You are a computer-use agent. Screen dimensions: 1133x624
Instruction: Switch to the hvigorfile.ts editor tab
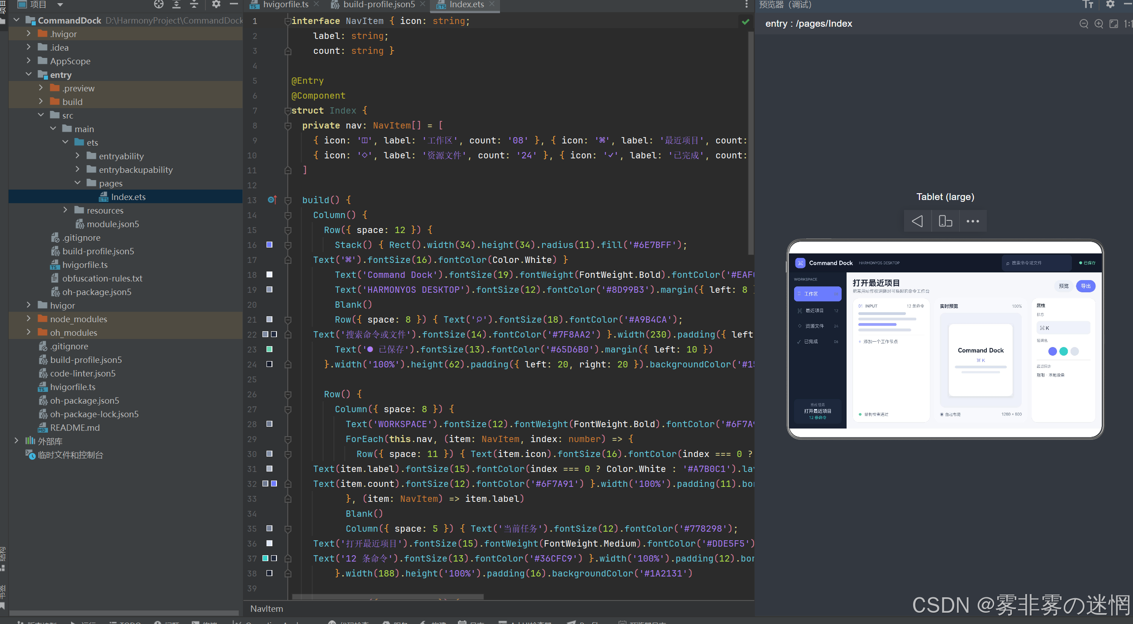point(285,5)
